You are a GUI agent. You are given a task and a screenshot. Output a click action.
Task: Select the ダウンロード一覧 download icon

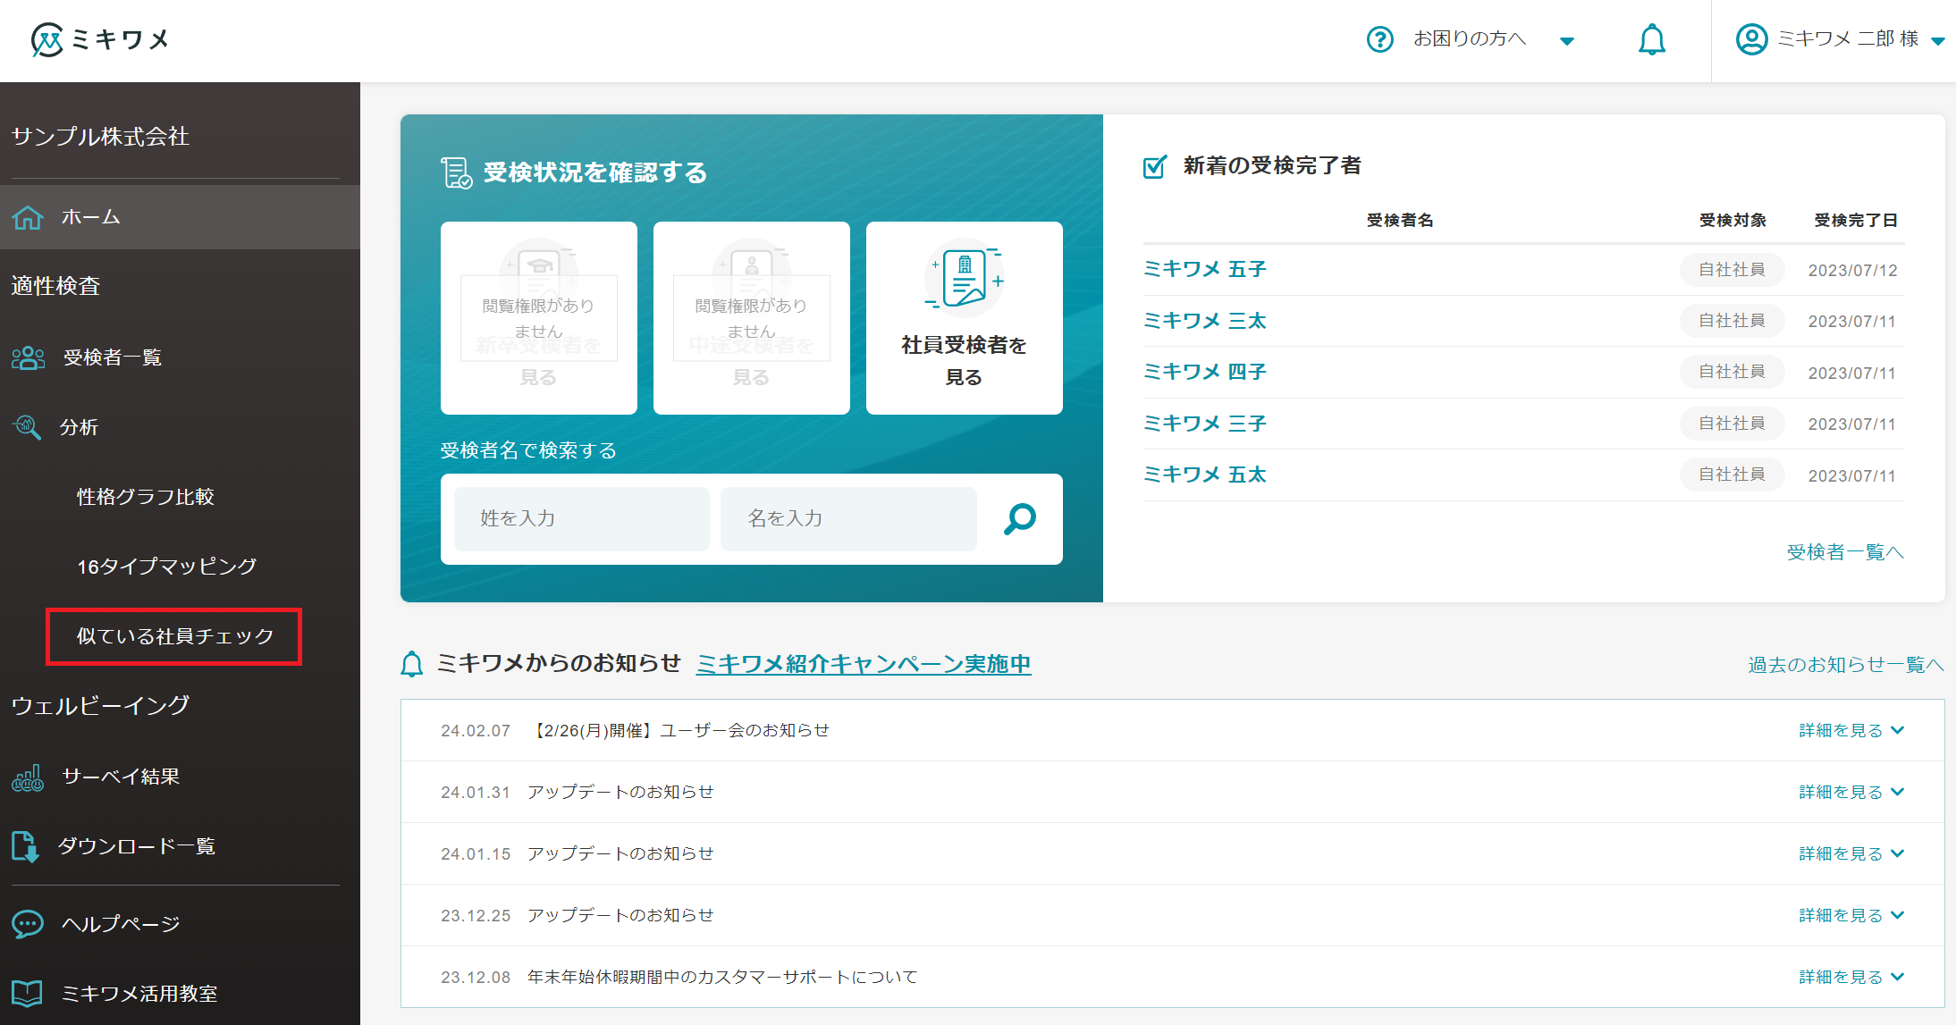point(26,846)
